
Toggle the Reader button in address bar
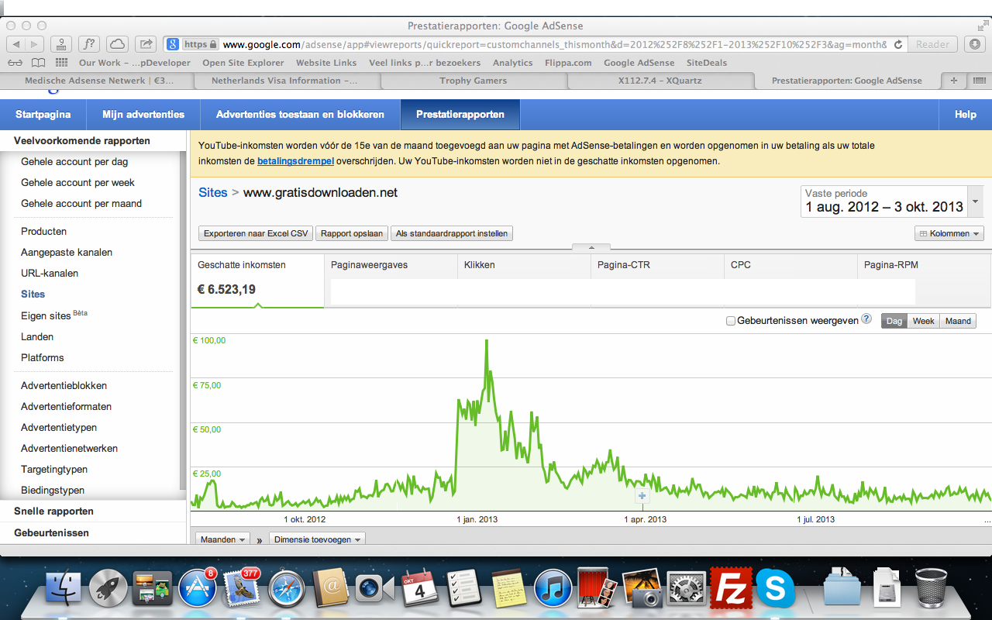(x=932, y=44)
